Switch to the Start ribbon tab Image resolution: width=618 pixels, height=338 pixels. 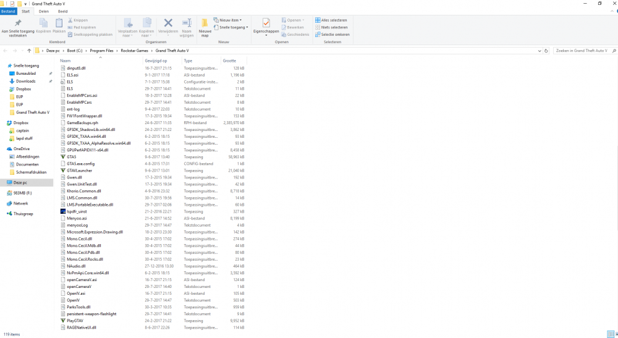tap(25, 11)
